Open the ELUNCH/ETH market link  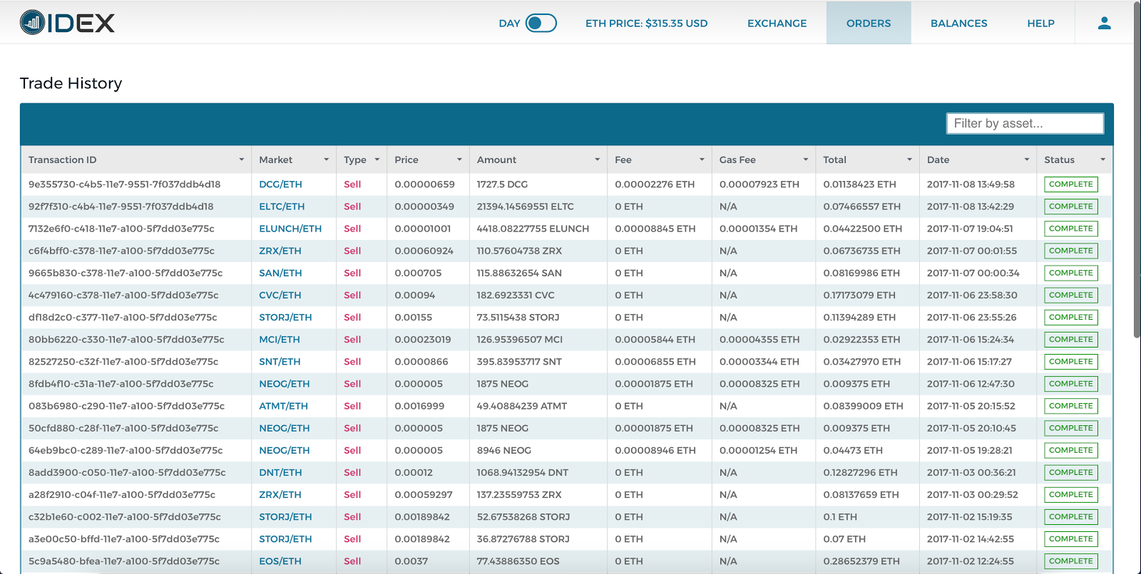pyautogui.click(x=290, y=229)
